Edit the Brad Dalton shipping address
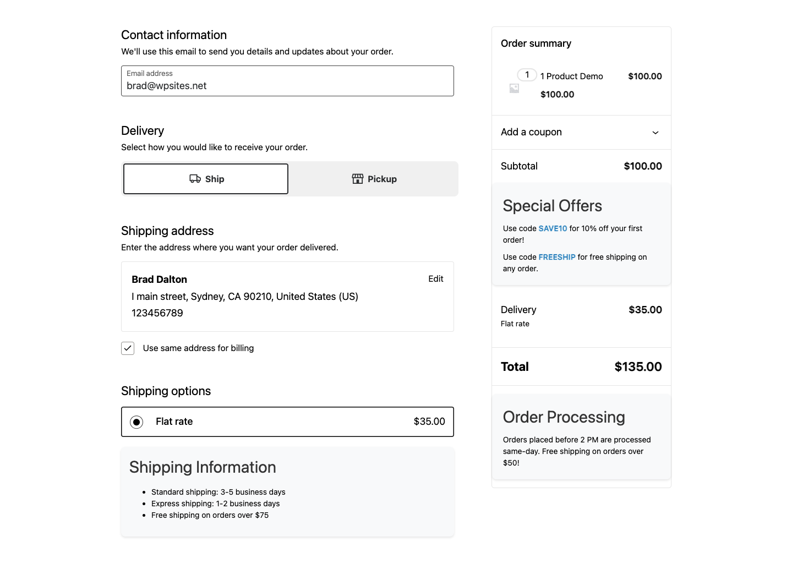 coord(435,279)
